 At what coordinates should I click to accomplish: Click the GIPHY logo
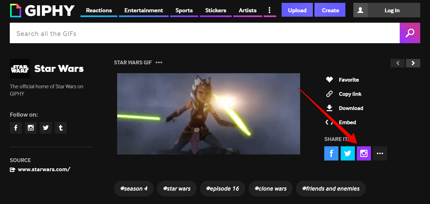point(42,10)
